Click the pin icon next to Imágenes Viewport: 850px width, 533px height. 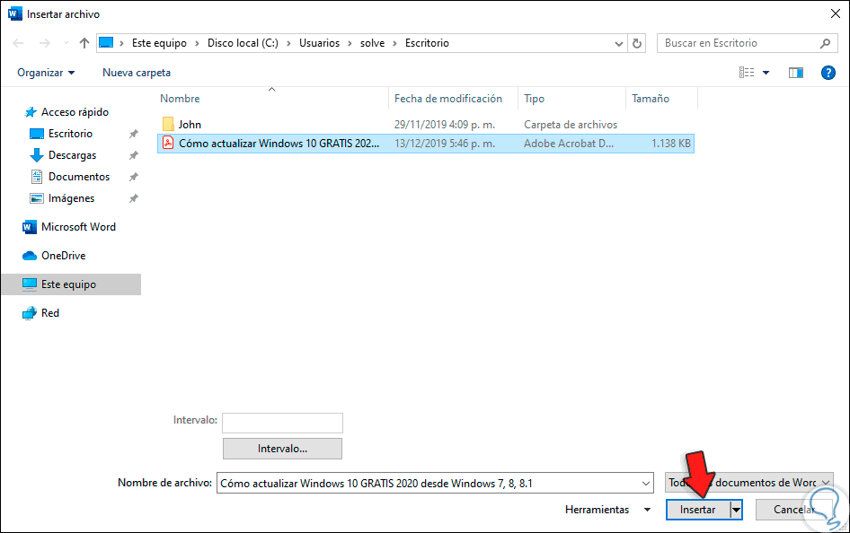click(133, 198)
